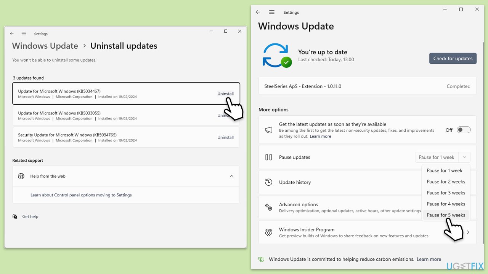Open Windows Insider Program chevron
Screen dimensions: 488x274
468,232
